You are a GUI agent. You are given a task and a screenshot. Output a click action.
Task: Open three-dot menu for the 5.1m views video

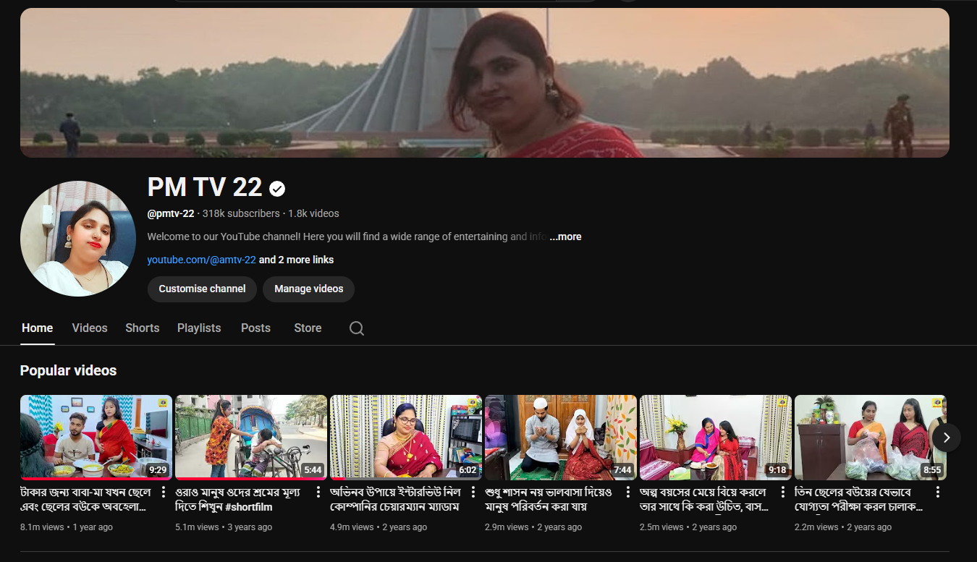[x=318, y=492]
